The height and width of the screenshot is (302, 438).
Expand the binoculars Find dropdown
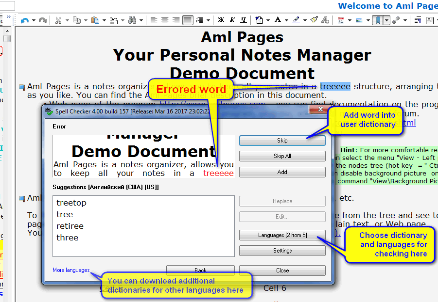pos(141,20)
